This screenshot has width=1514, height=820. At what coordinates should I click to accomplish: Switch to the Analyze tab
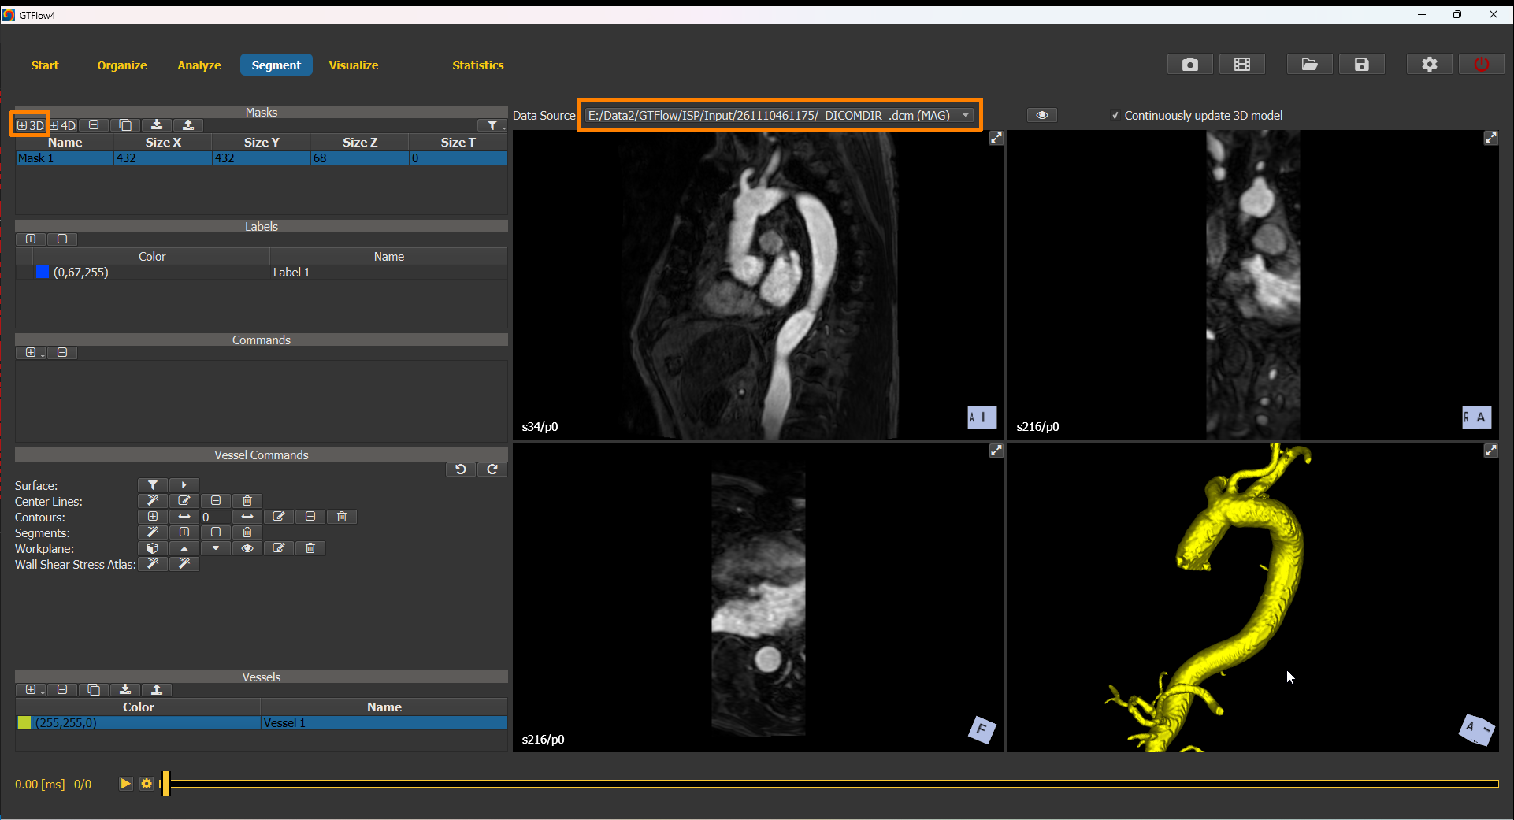coord(199,65)
